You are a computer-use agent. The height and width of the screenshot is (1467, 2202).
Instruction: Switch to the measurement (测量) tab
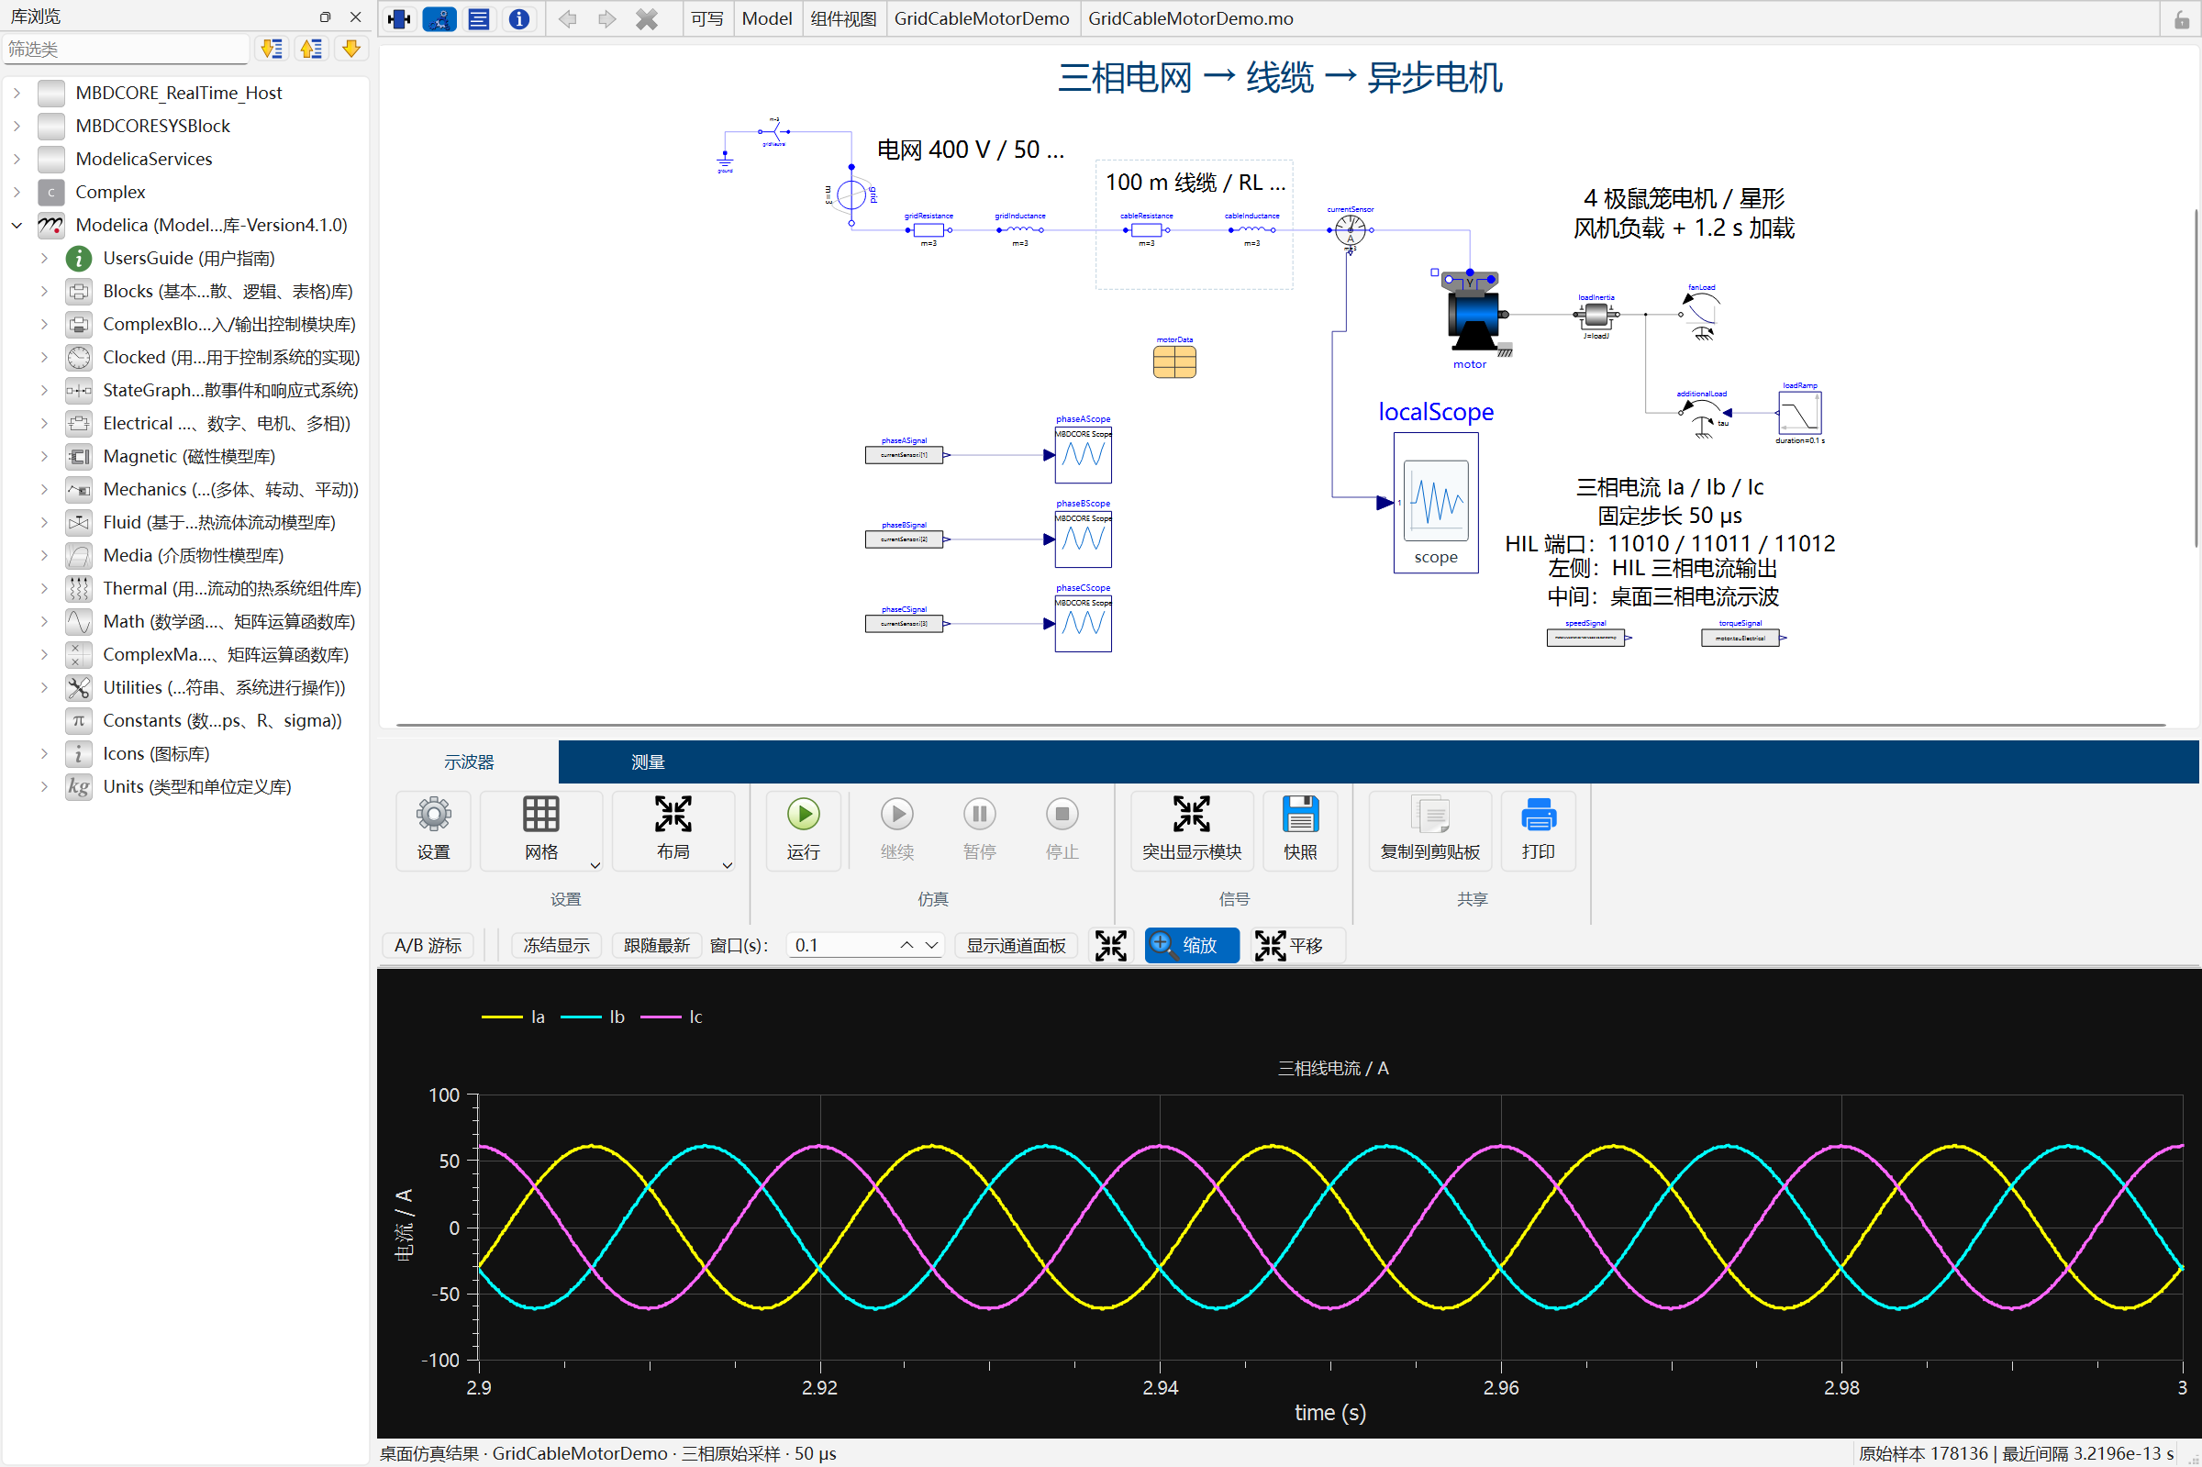(x=648, y=762)
